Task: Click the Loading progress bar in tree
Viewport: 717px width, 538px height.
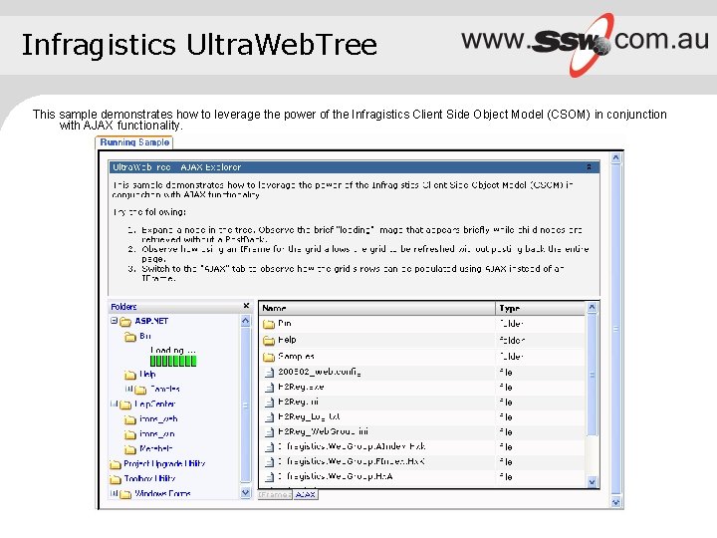Action: pyautogui.click(x=173, y=361)
